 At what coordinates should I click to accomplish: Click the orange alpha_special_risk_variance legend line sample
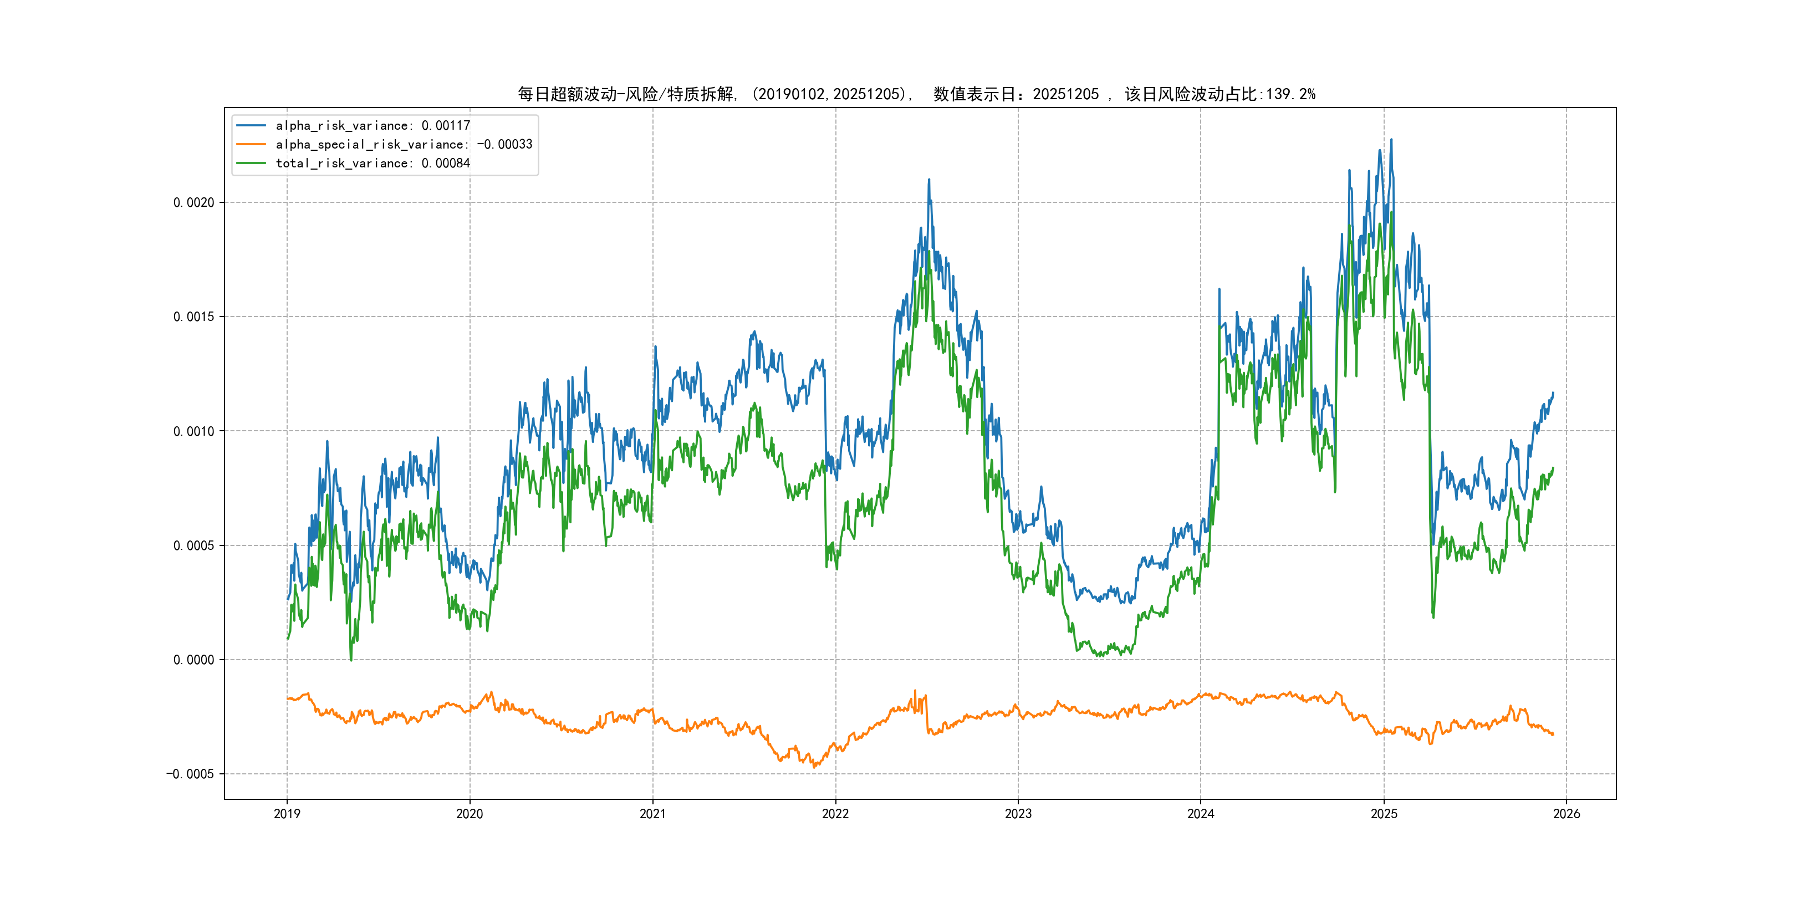coord(251,144)
